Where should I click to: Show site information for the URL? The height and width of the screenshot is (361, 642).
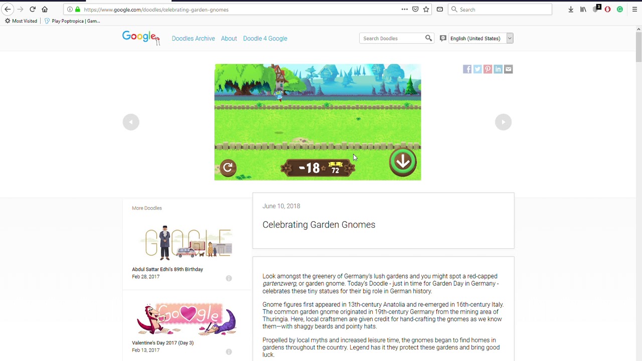point(70,10)
